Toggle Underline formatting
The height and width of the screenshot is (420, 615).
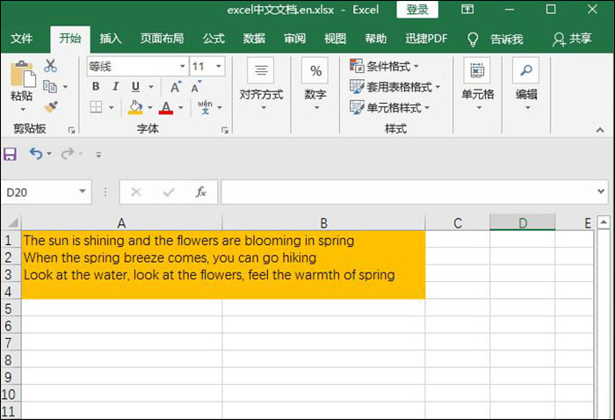[135, 87]
